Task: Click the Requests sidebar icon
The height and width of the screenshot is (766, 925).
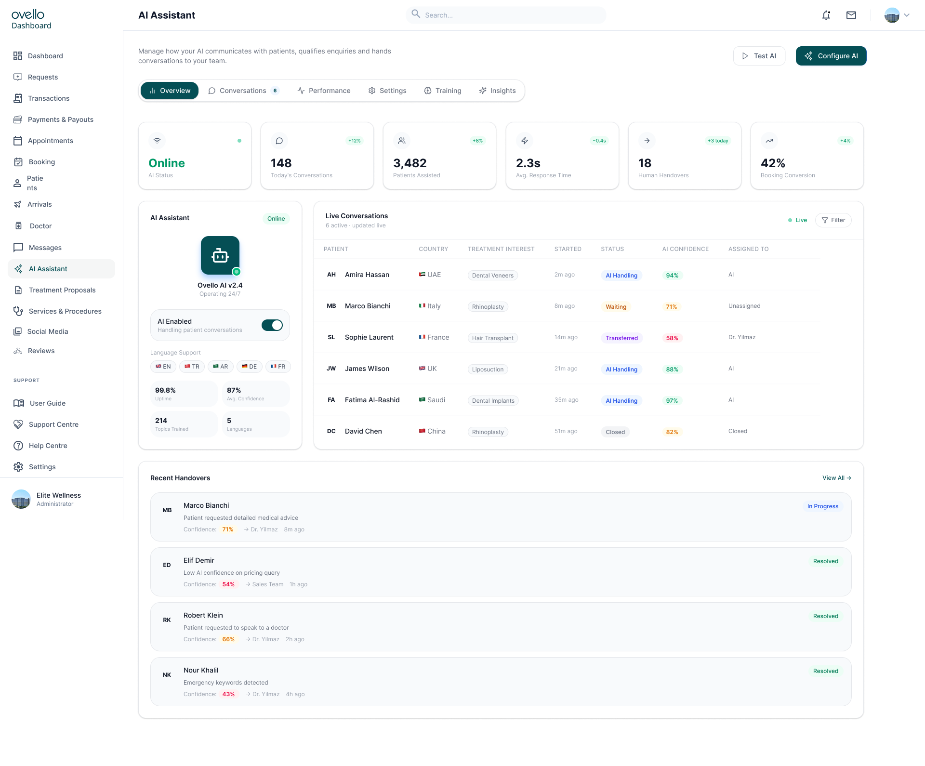Action: 18,77
